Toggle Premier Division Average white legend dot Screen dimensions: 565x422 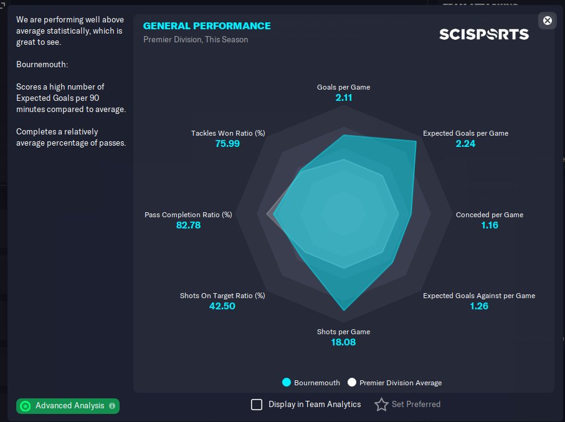click(x=352, y=382)
